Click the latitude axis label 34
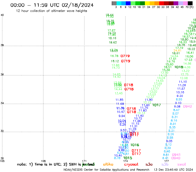 pos(2,103)
